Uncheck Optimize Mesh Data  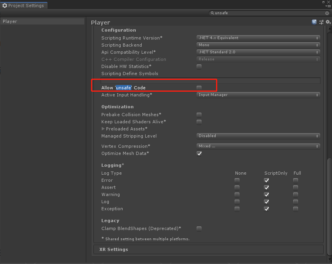pyautogui.click(x=199, y=154)
